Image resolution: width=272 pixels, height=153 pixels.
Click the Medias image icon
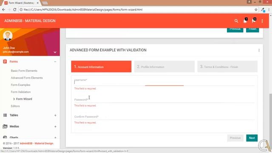point(5,126)
